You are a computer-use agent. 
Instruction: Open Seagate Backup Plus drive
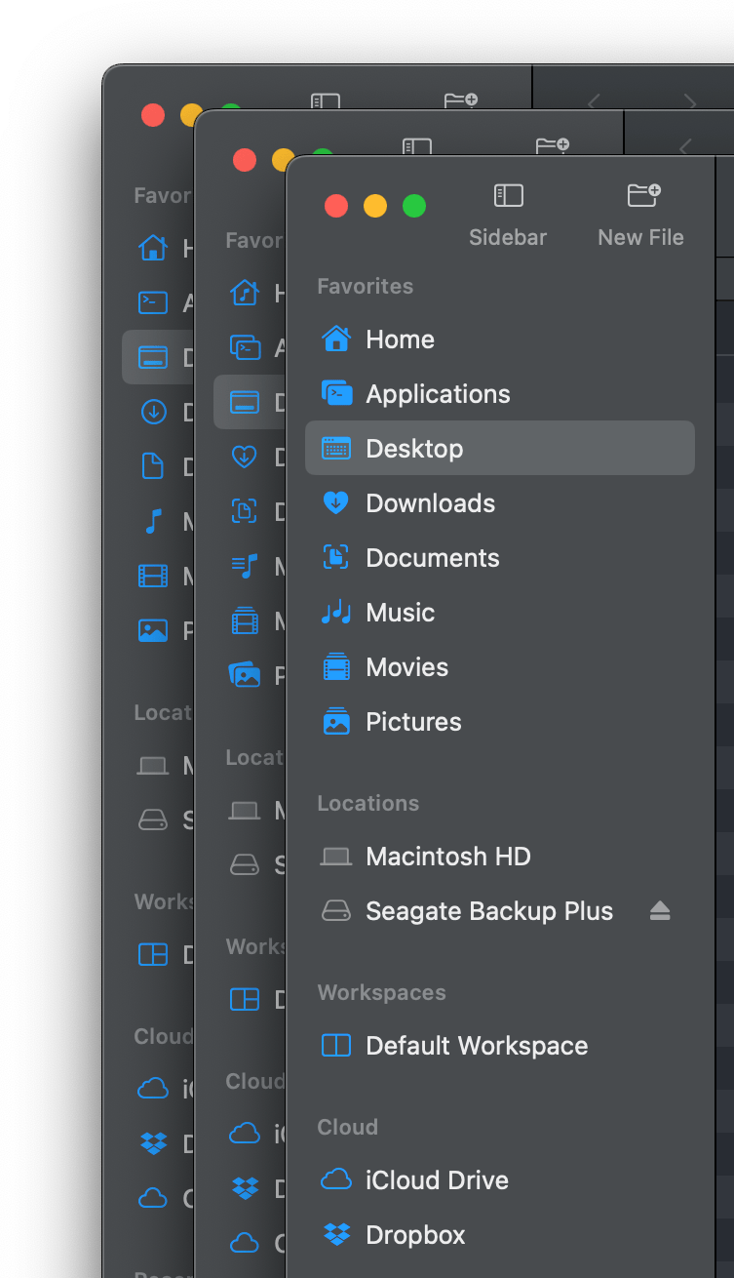click(488, 911)
